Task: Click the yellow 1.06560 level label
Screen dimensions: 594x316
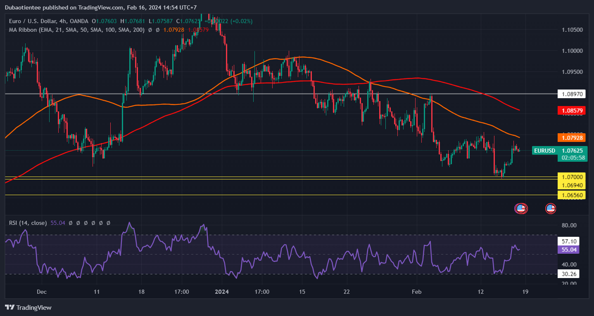Action: [572, 195]
